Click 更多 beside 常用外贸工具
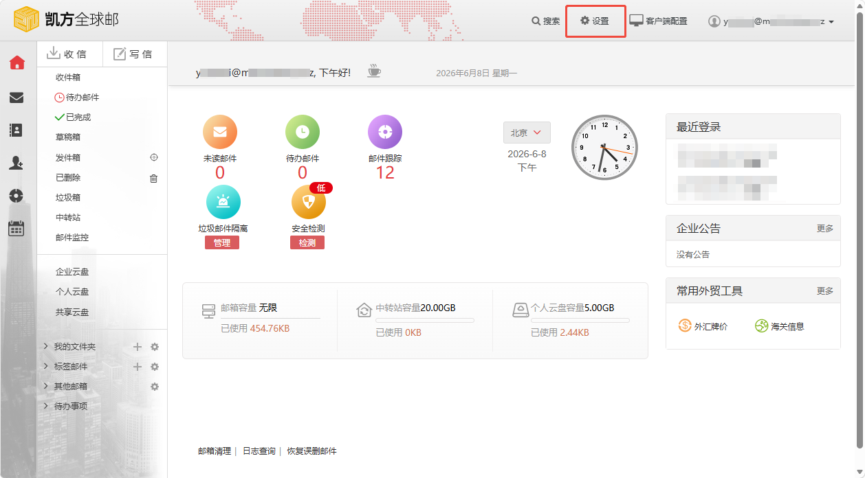The width and height of the screenshot is (865, 478). (825, 291)
